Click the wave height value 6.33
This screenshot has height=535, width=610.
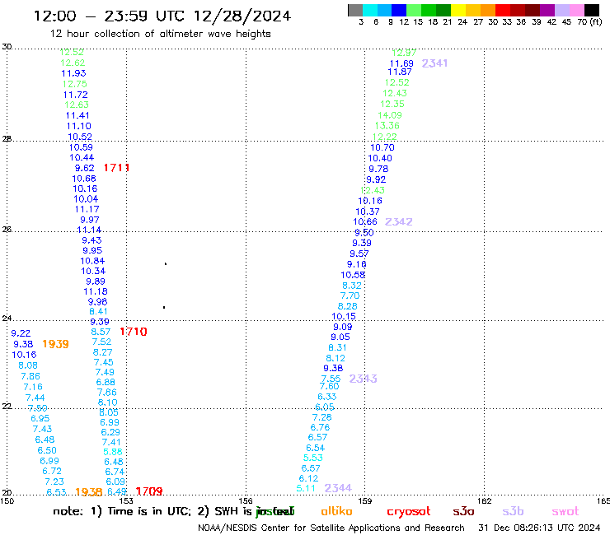coord(327,397)
